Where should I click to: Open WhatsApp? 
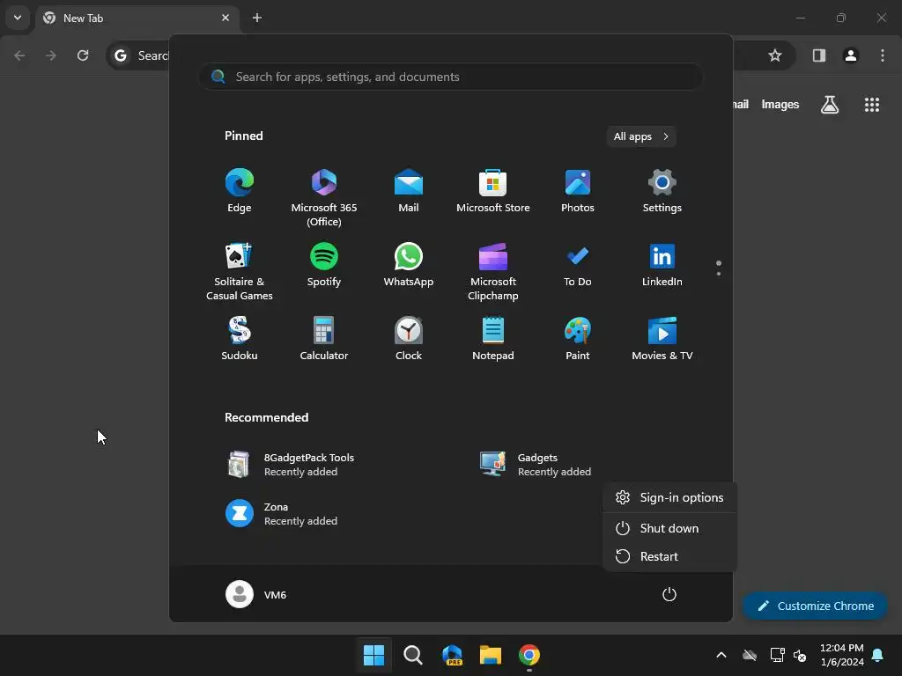click(x=409, y=264)
